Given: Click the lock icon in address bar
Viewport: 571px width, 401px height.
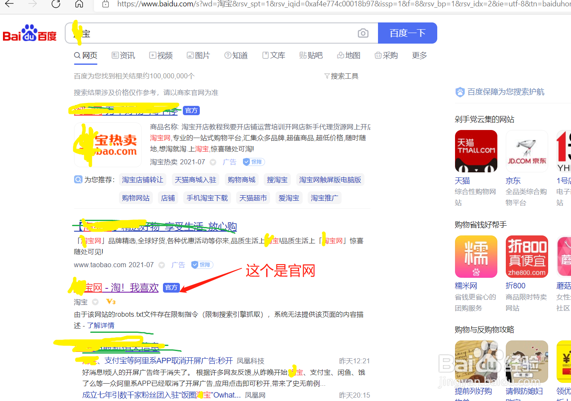Looking at the screenshot, I should 105,4.
